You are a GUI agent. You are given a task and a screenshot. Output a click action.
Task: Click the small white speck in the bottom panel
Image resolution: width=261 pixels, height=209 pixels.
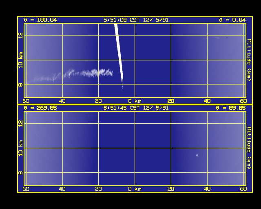tap(197, 156)
